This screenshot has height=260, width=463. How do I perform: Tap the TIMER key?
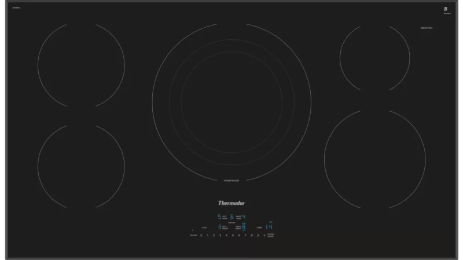tap(258, 228)
